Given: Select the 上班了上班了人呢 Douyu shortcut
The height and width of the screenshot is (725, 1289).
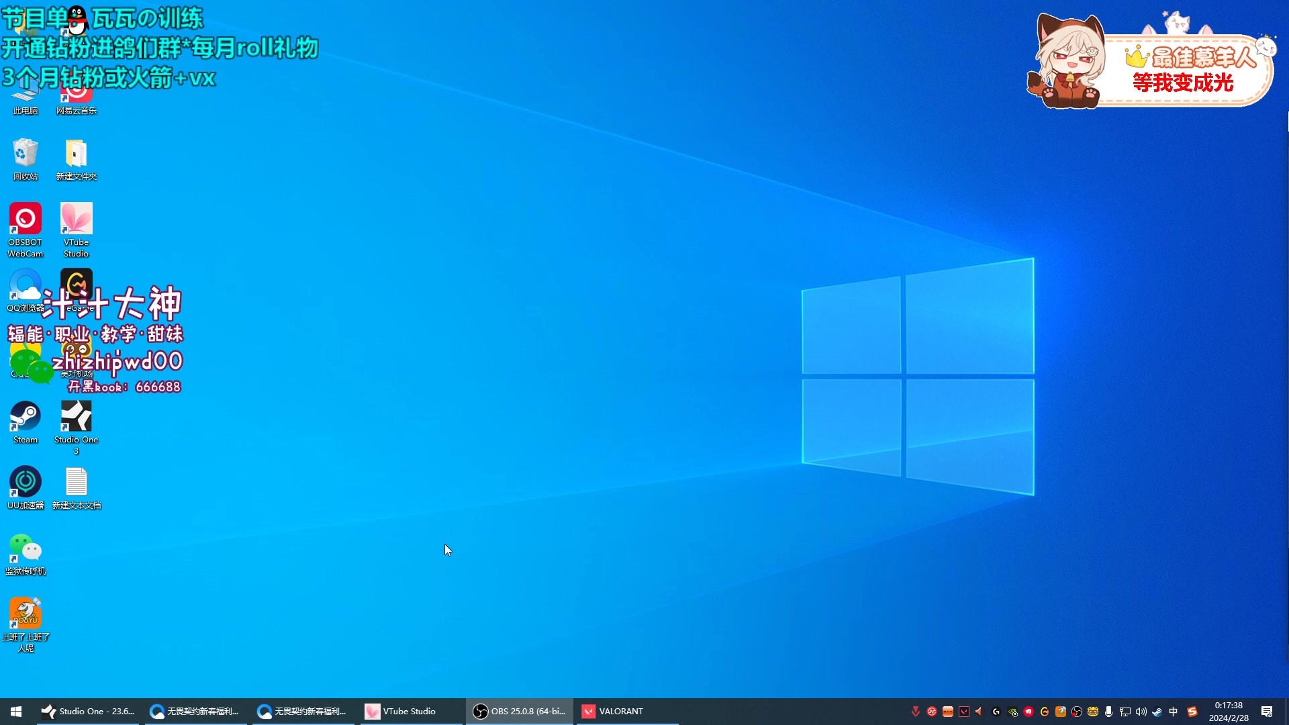Looking at the screenshot, I should tap(26, 625).
